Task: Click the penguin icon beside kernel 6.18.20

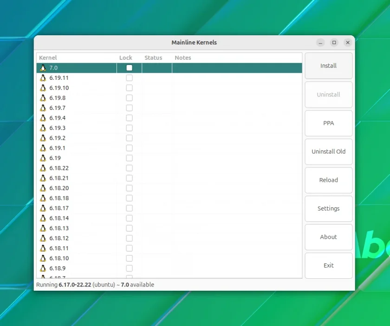Action: tap(43, 188)
